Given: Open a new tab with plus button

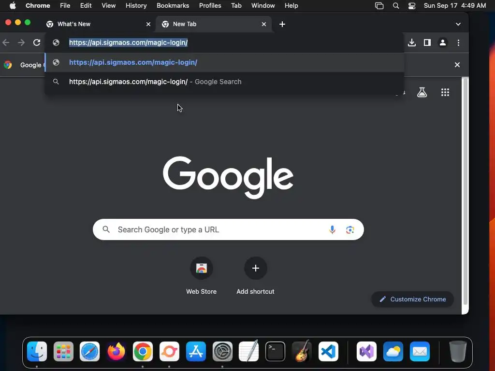Looking at the screenshot, I should 282,24.
